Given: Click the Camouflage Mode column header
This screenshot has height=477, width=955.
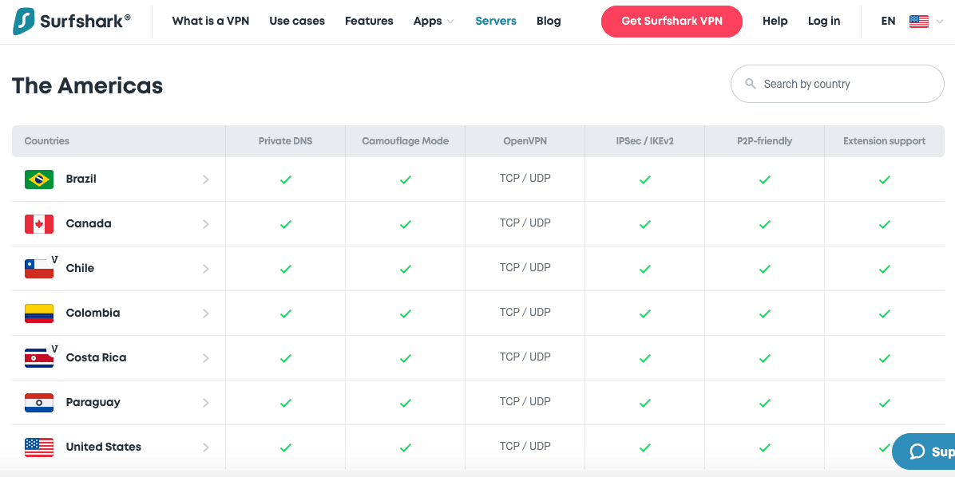Looking at the screenshot, I should (x=405, y=141).
